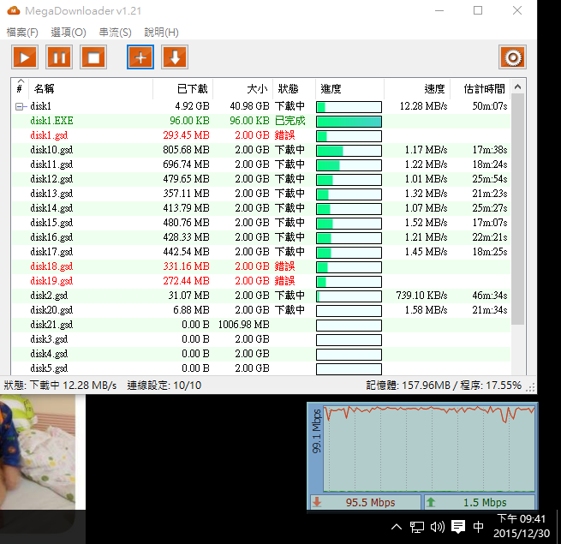Sort by the 速度 column header
Image resolution: width=561 pixels, height=544 pixels.
point(417,89)
